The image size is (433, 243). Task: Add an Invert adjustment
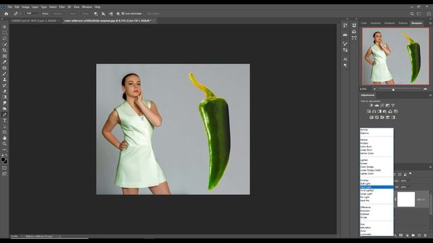tap(371, 117)
